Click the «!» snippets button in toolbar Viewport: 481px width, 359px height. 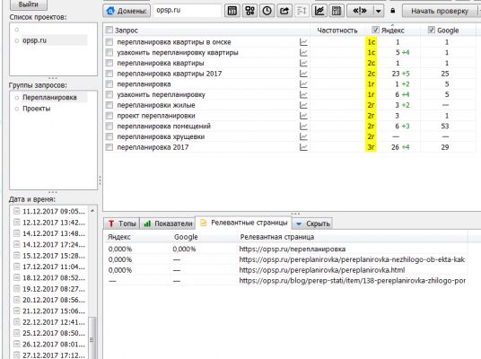[x=360, y=11]
